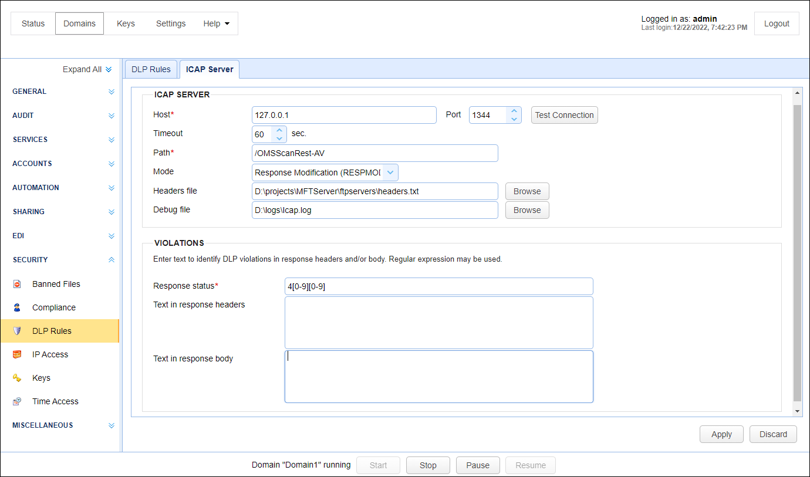This screenshot has height=477, width=810.
Task: Decrease the Timeout value with the down arrow
Action: (x=279, y=138)
